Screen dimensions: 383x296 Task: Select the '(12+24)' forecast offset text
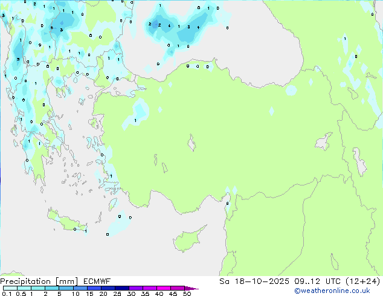pyautogui.click(x=363, y=282)
